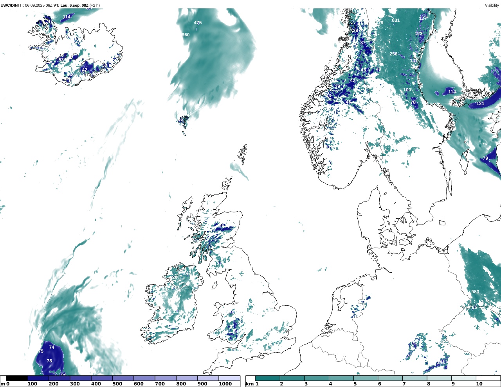The height and width of the screenshot is (387, 501).
Task: Click the 'km' unit label of the legend
Action: click(249, 384)
